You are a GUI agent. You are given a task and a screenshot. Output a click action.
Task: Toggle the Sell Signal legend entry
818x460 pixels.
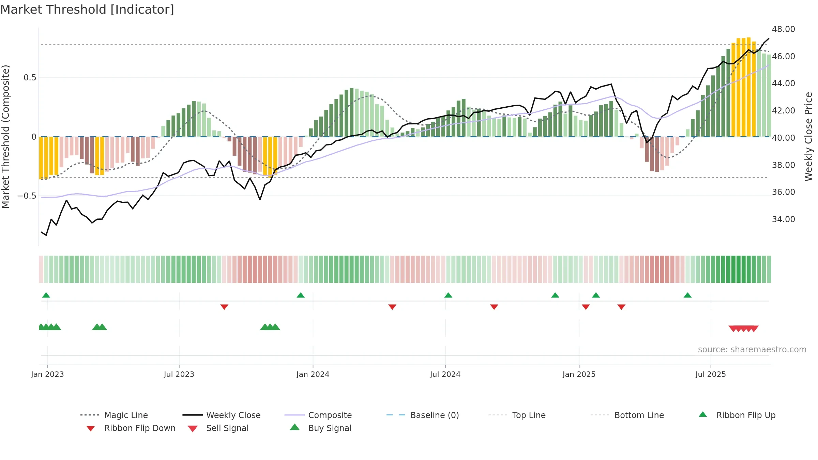coord(218,428)
